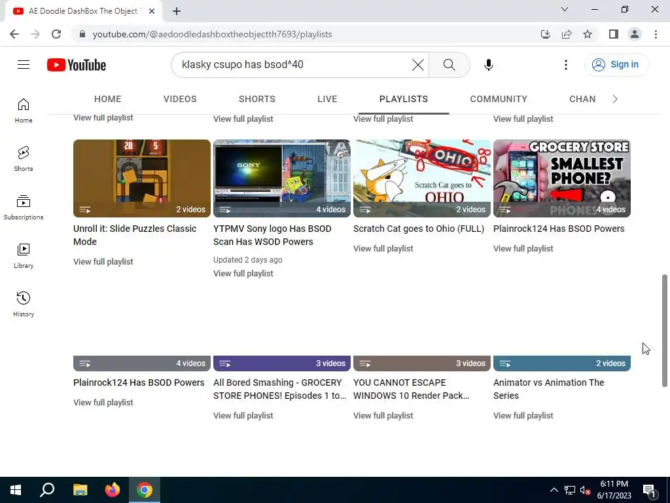Open Shorts in the left sidebar
Screen dimensions: 670x503
point(24,159)
